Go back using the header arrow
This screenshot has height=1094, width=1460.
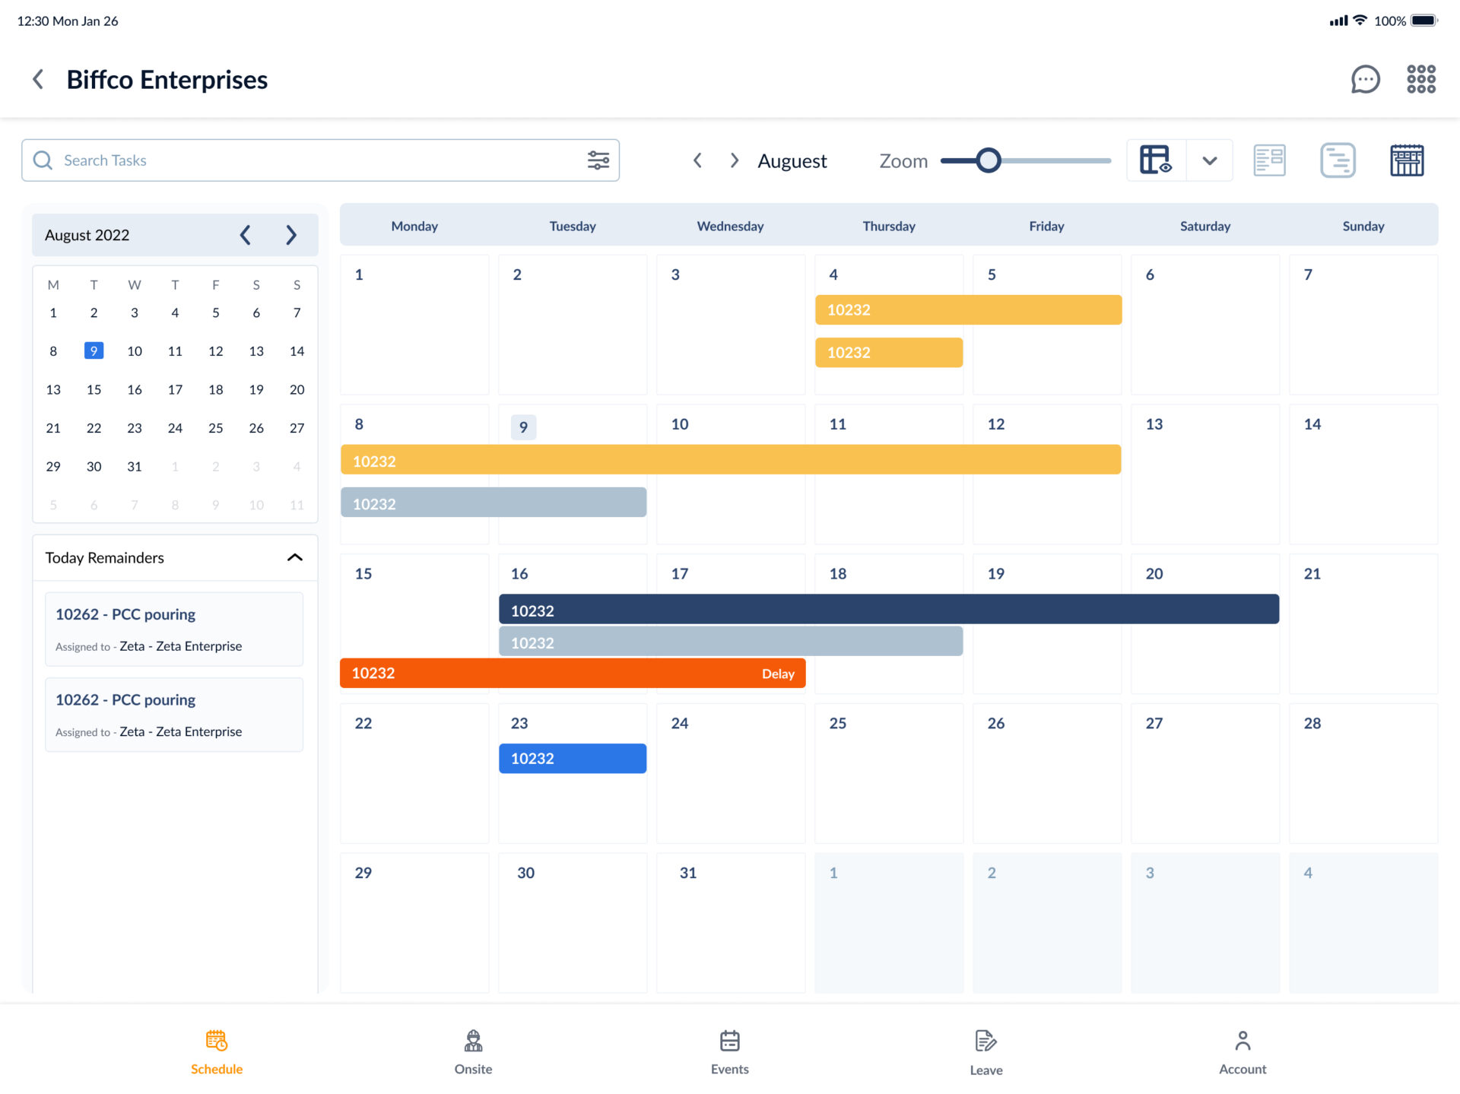38,79
